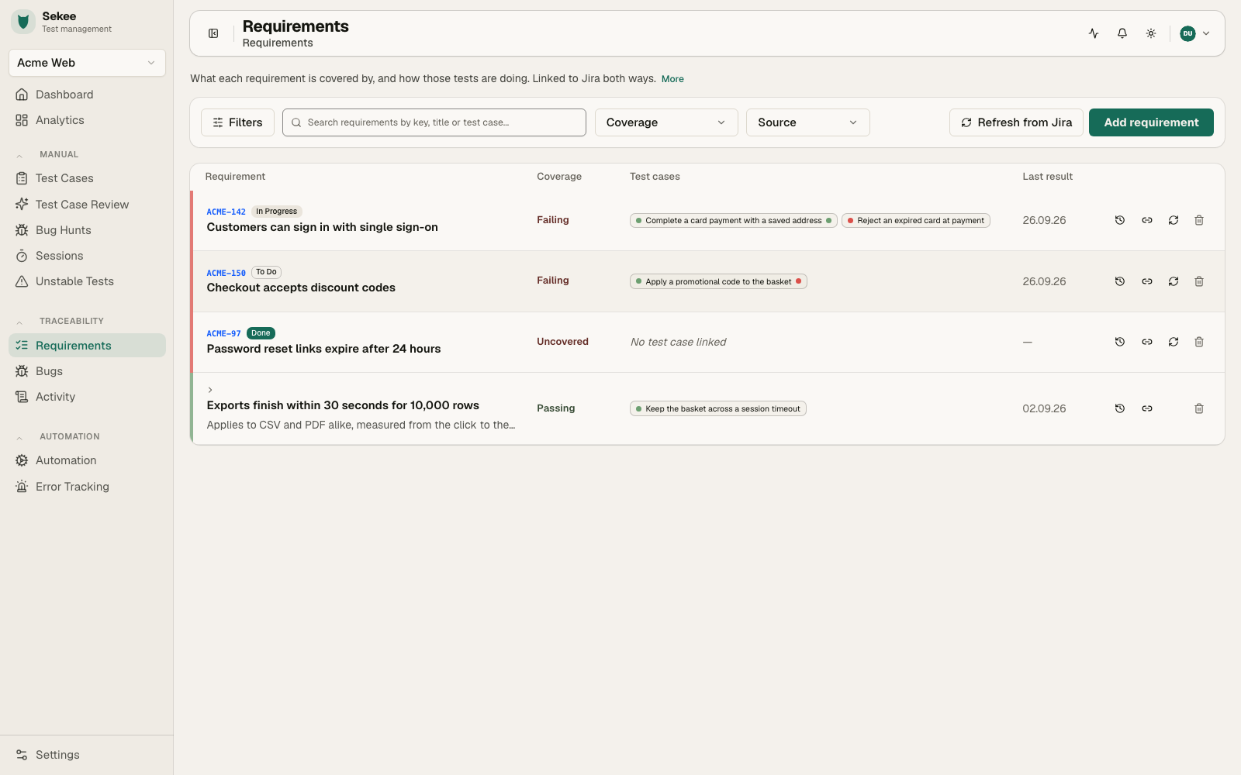Link a test case to ACME-97
The height and width of the screenshot is (775, 1241).
click(1147, 342)
